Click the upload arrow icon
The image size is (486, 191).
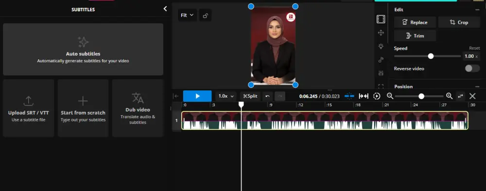(x=29, y=101)
